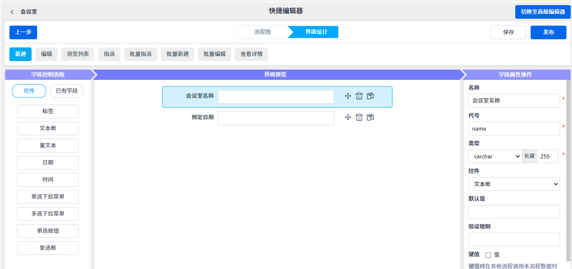Image resolution: width=572 pixels, height=269 pixels.
Task: Enable the 键值 checkbox
Action: click(x=488, y=255)
